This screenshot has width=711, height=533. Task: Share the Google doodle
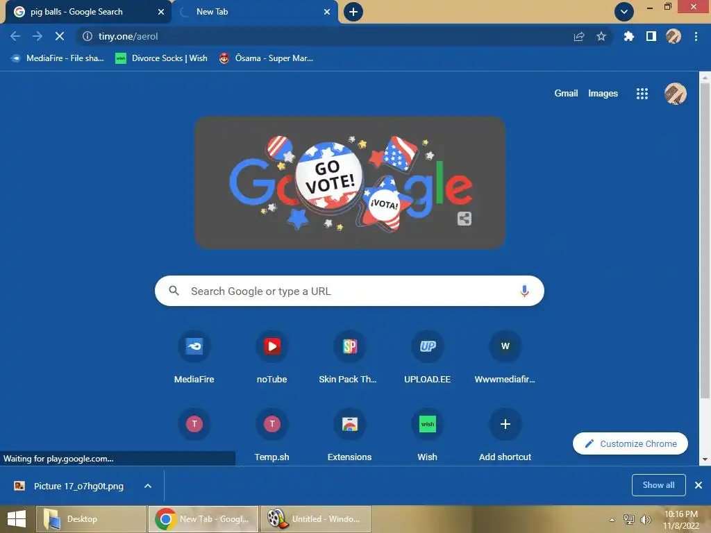click(x=465, y=219)
